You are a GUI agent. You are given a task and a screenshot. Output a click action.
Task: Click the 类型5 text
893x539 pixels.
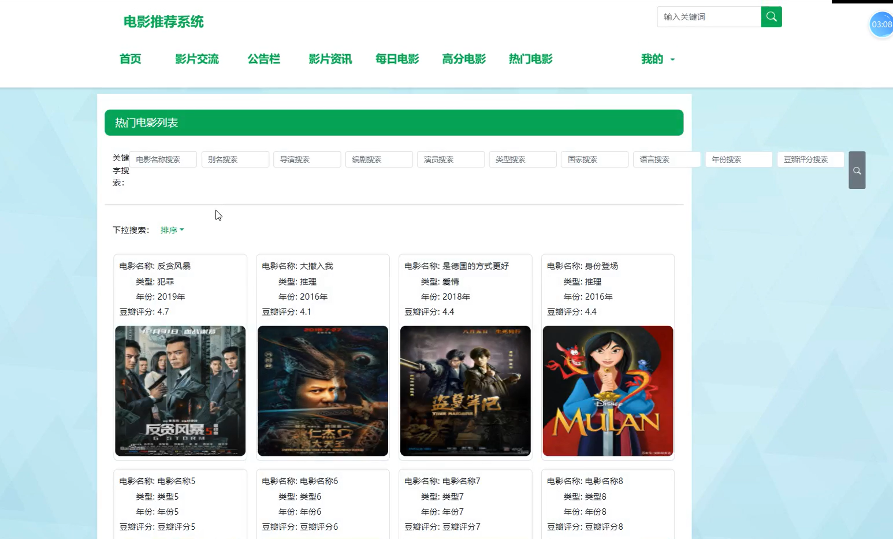click(168, 497)
